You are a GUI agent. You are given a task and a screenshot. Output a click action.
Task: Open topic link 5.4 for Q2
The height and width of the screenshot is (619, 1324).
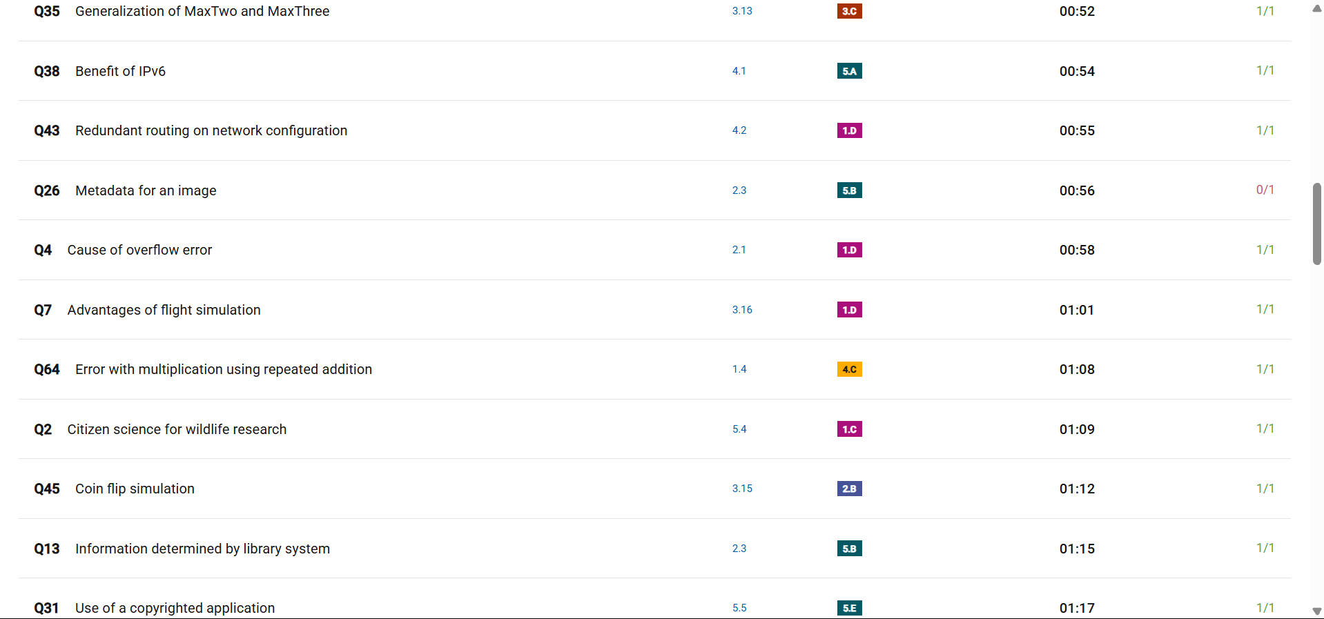point(739,429)
